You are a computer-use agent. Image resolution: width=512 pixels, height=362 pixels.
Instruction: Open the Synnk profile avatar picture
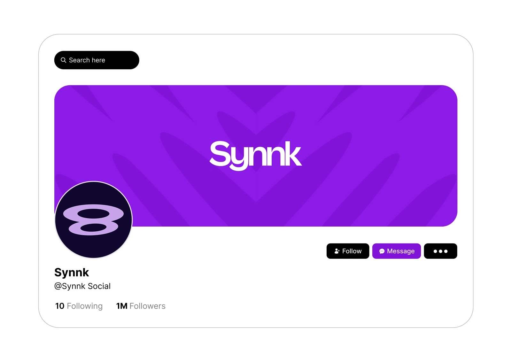point(94,220)
